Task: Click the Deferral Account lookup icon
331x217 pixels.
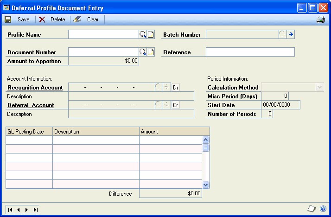Action: coord(159,105)
